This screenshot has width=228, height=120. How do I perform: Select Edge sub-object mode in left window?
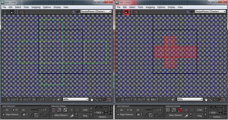[x=59, y=110]
